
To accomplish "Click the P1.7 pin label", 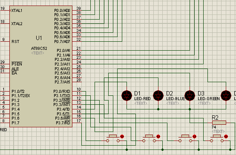I will tap(15, 123).
